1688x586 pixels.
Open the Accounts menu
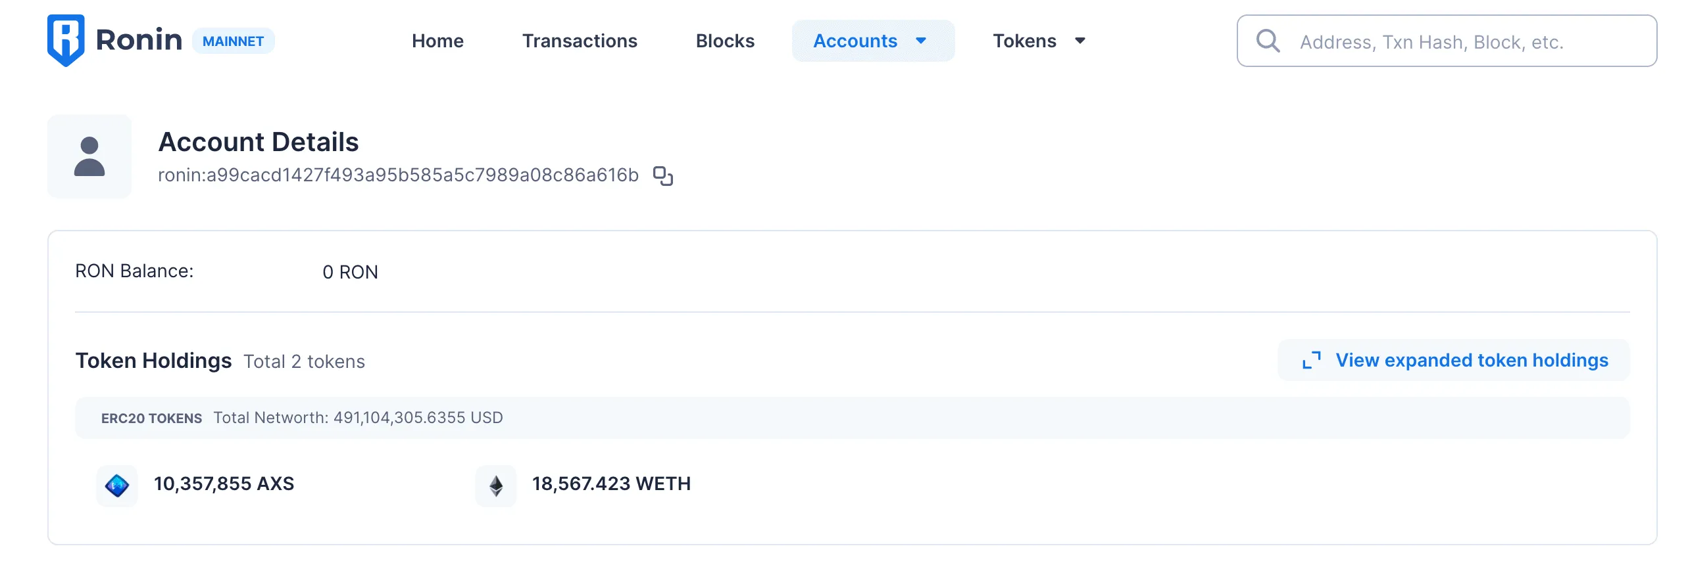point(873,41)
